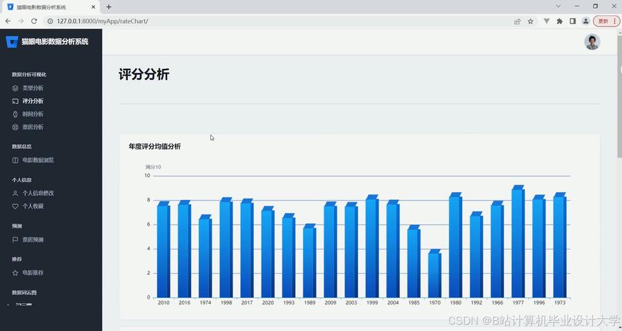Open the Chrome profile icon
622x331 pixels.
[x=586, y=21]
